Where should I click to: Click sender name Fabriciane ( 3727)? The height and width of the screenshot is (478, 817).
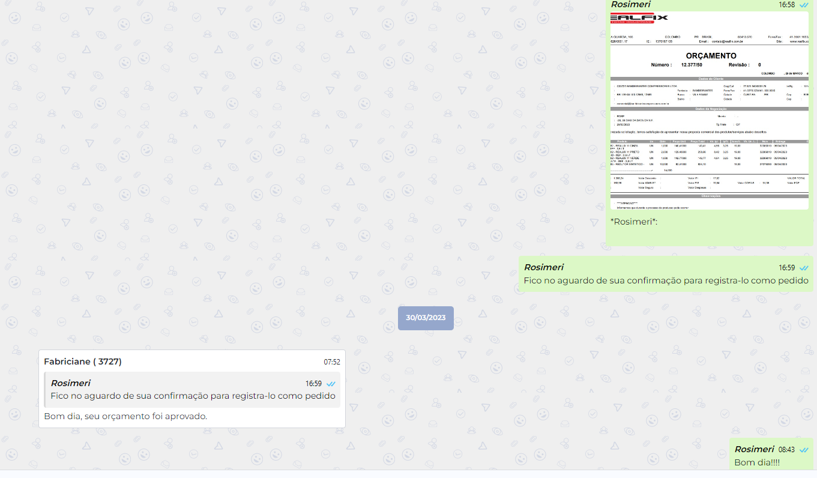point(83,362)
